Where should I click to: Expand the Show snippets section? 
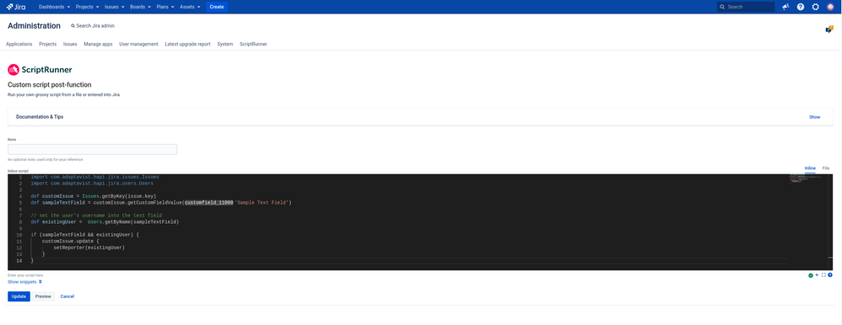pyautogui.click(x=24, y=281)
